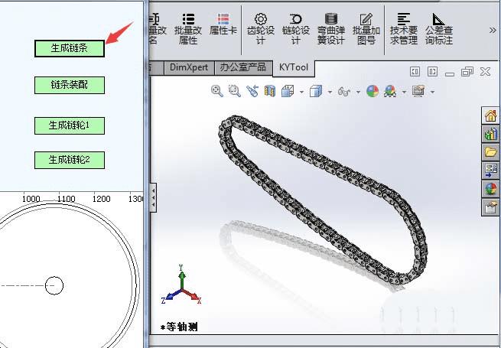Click the right tile-window icon
The width and height of the screenshot is (501, 348).
tap(432, 72)
